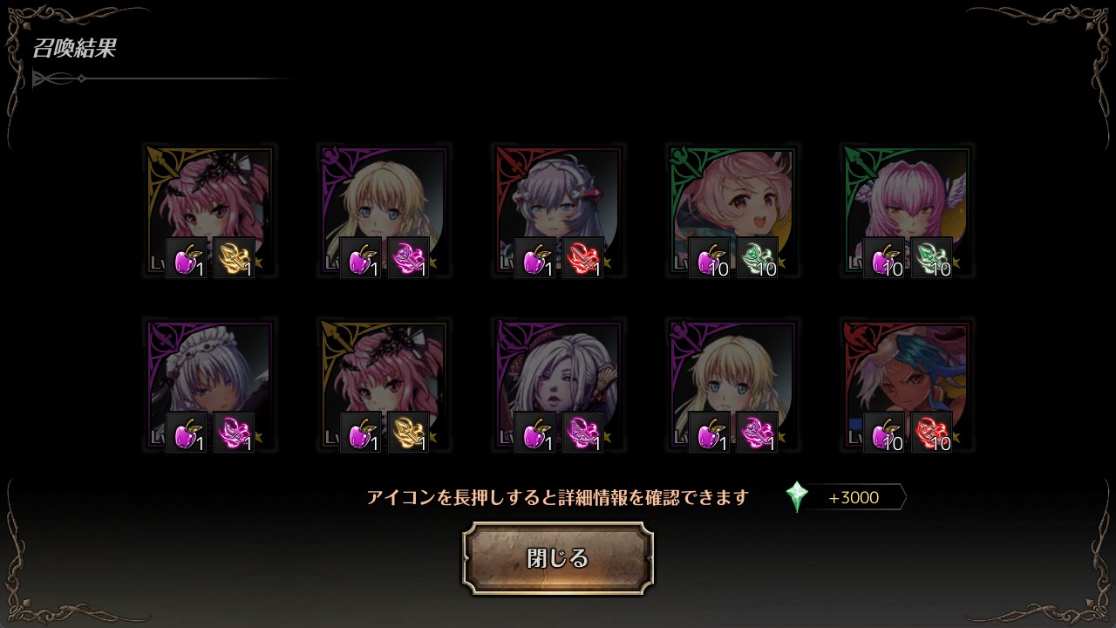Click pink feather icon on maid card
The height and width of the screenshot is (628, 1116).
point(234,433)
